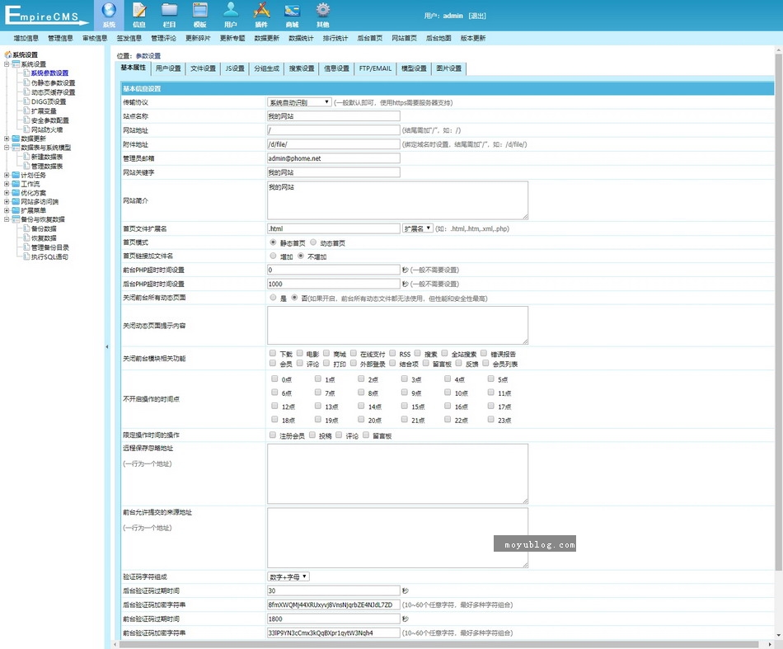Viewport: 783px width, 649px height.
Task: Click the folder icon beside 优化方案
Action: [16, 193]
